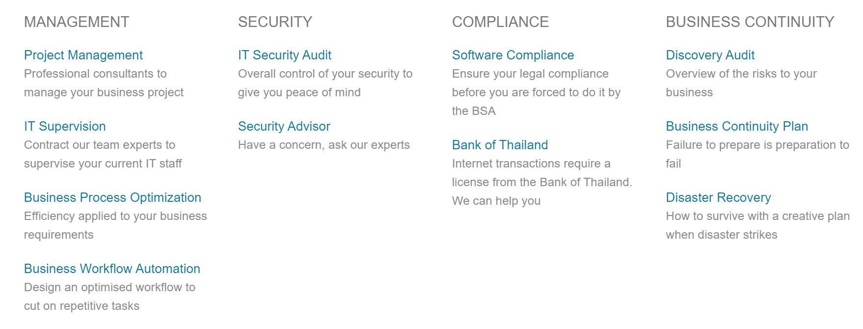The image size is (863, 329).
Task: Open the Software Compliance link
Action: 513,55
